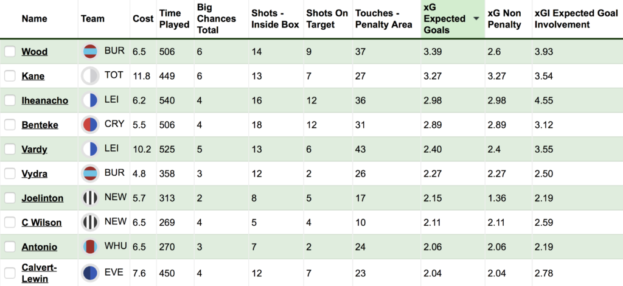The image size is (623, 286).
Task: Sort by Touches - Penalty Area column
Action: pyautogui.click(x=384, y=19)
